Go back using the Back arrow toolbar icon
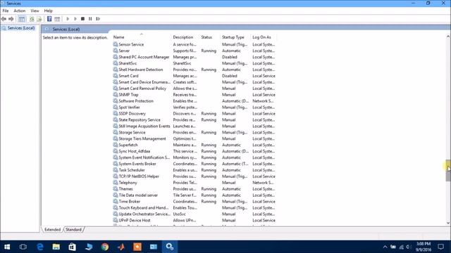Image resolution: width=451 pixels, height=253 pixels. coord(4,19)
